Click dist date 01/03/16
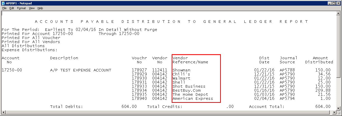342x116 pixels. [264, 94]
